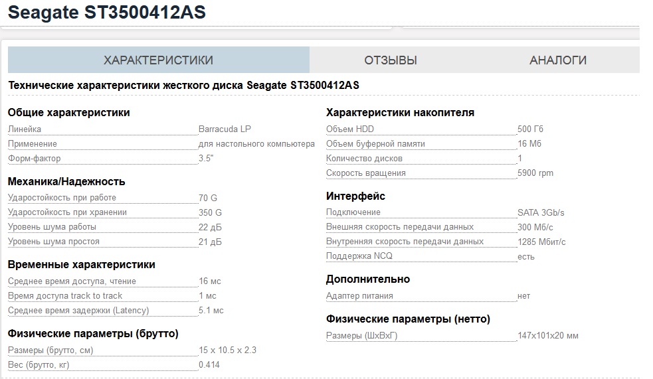
Task: Select 'Внешняя скорость передачи данных' label
Action: 400,227
